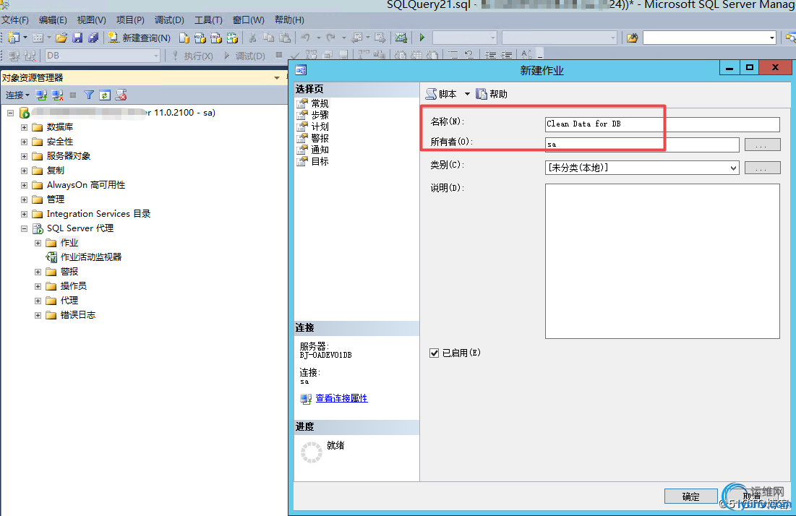
Task: Click the Filter funnel icon
Action: [x=89, y=95]
